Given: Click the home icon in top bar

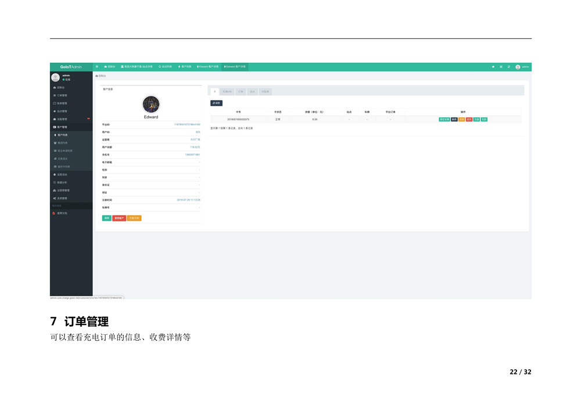Looking at the screenshot, I should 493,67.
